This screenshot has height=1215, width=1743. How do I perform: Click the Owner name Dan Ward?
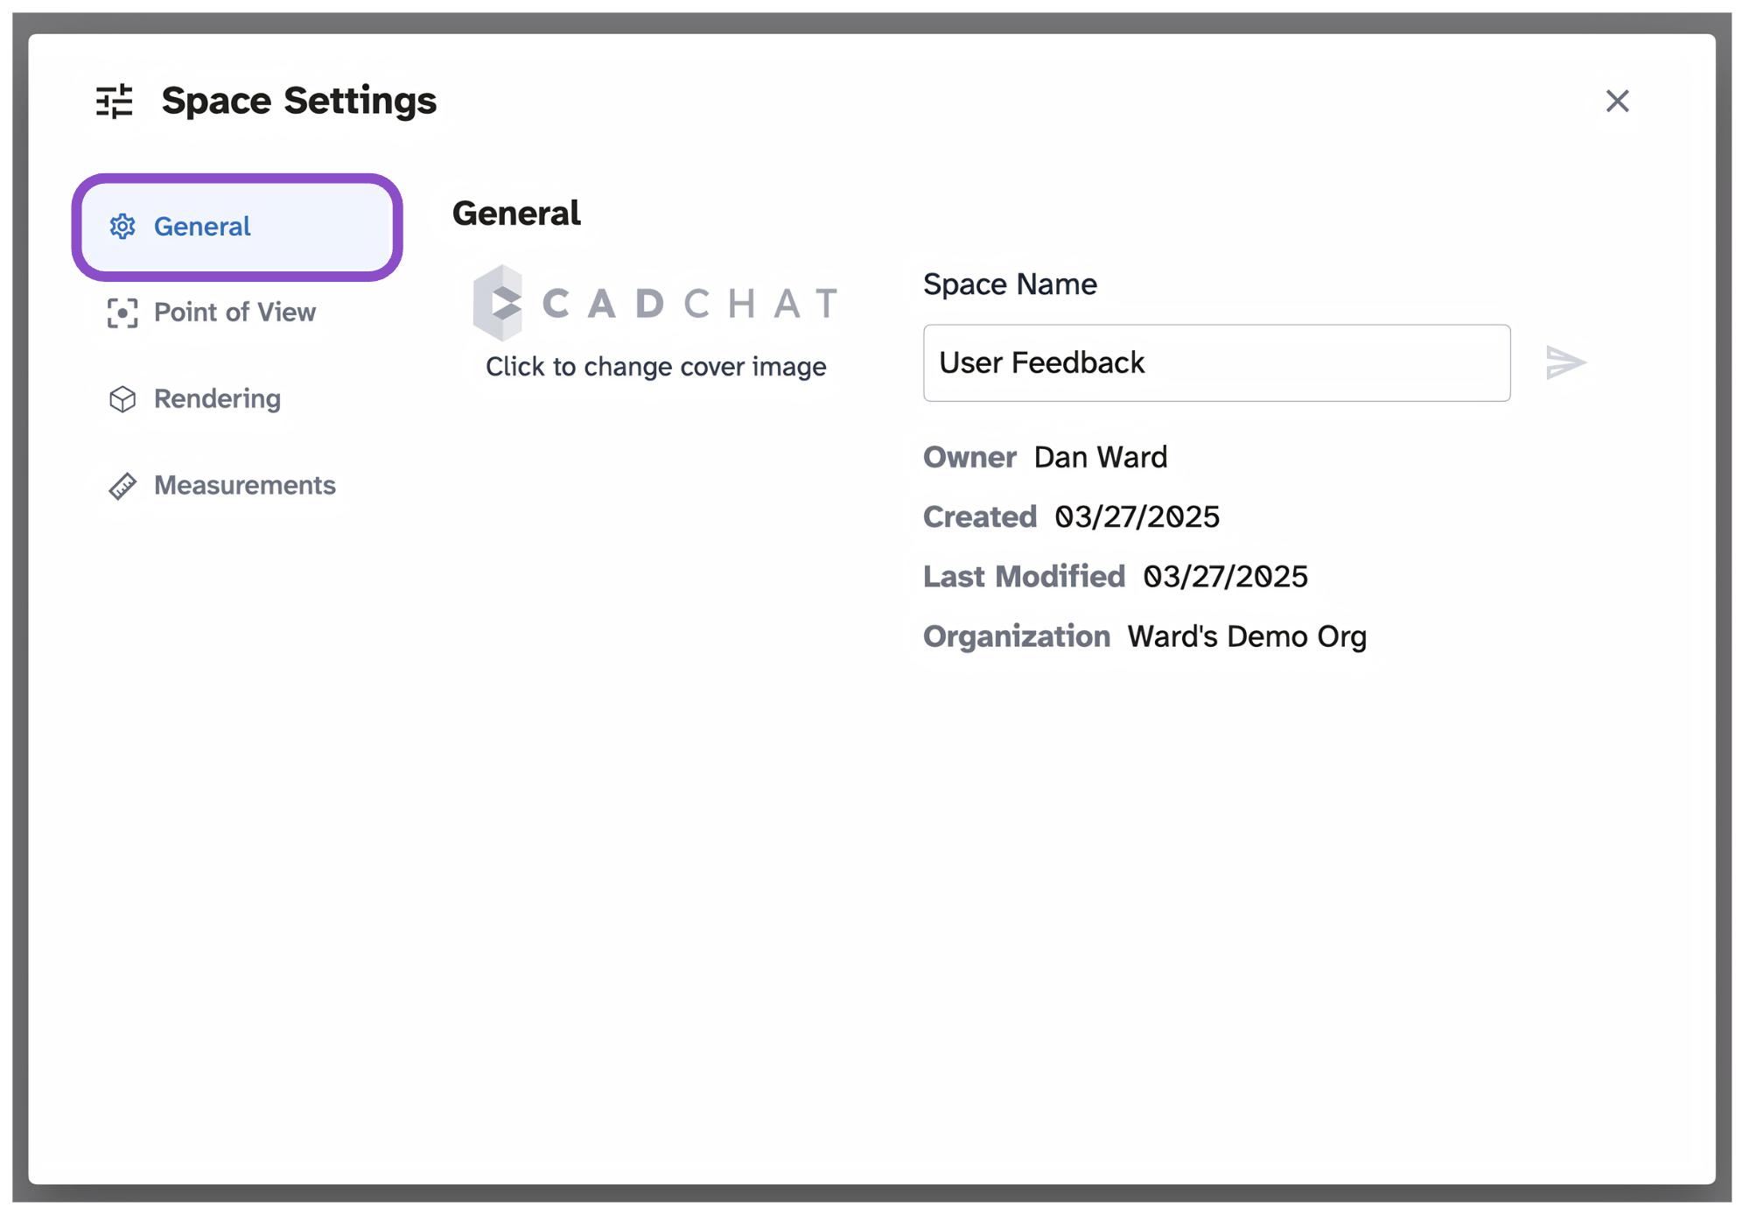1100,458
